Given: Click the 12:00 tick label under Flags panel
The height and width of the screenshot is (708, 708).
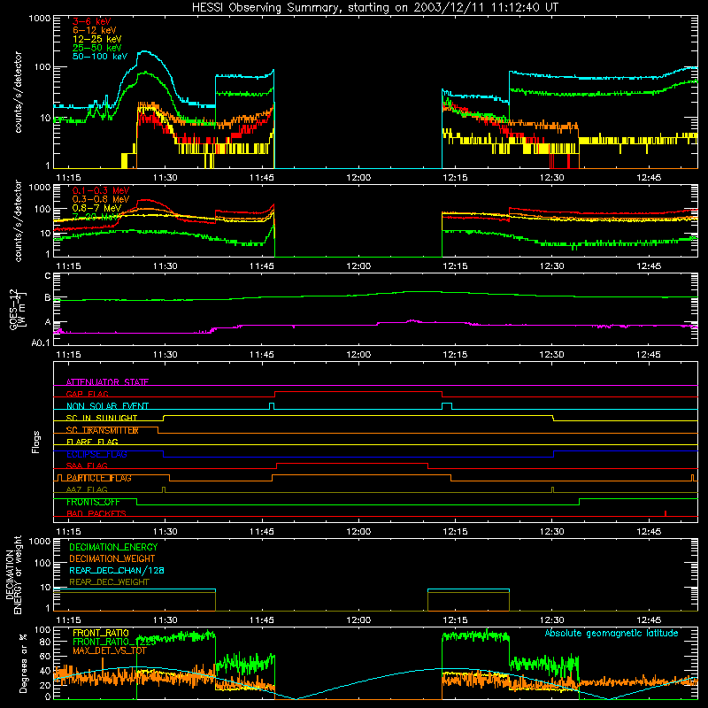Looking at the screenshot, I should 358,532.
